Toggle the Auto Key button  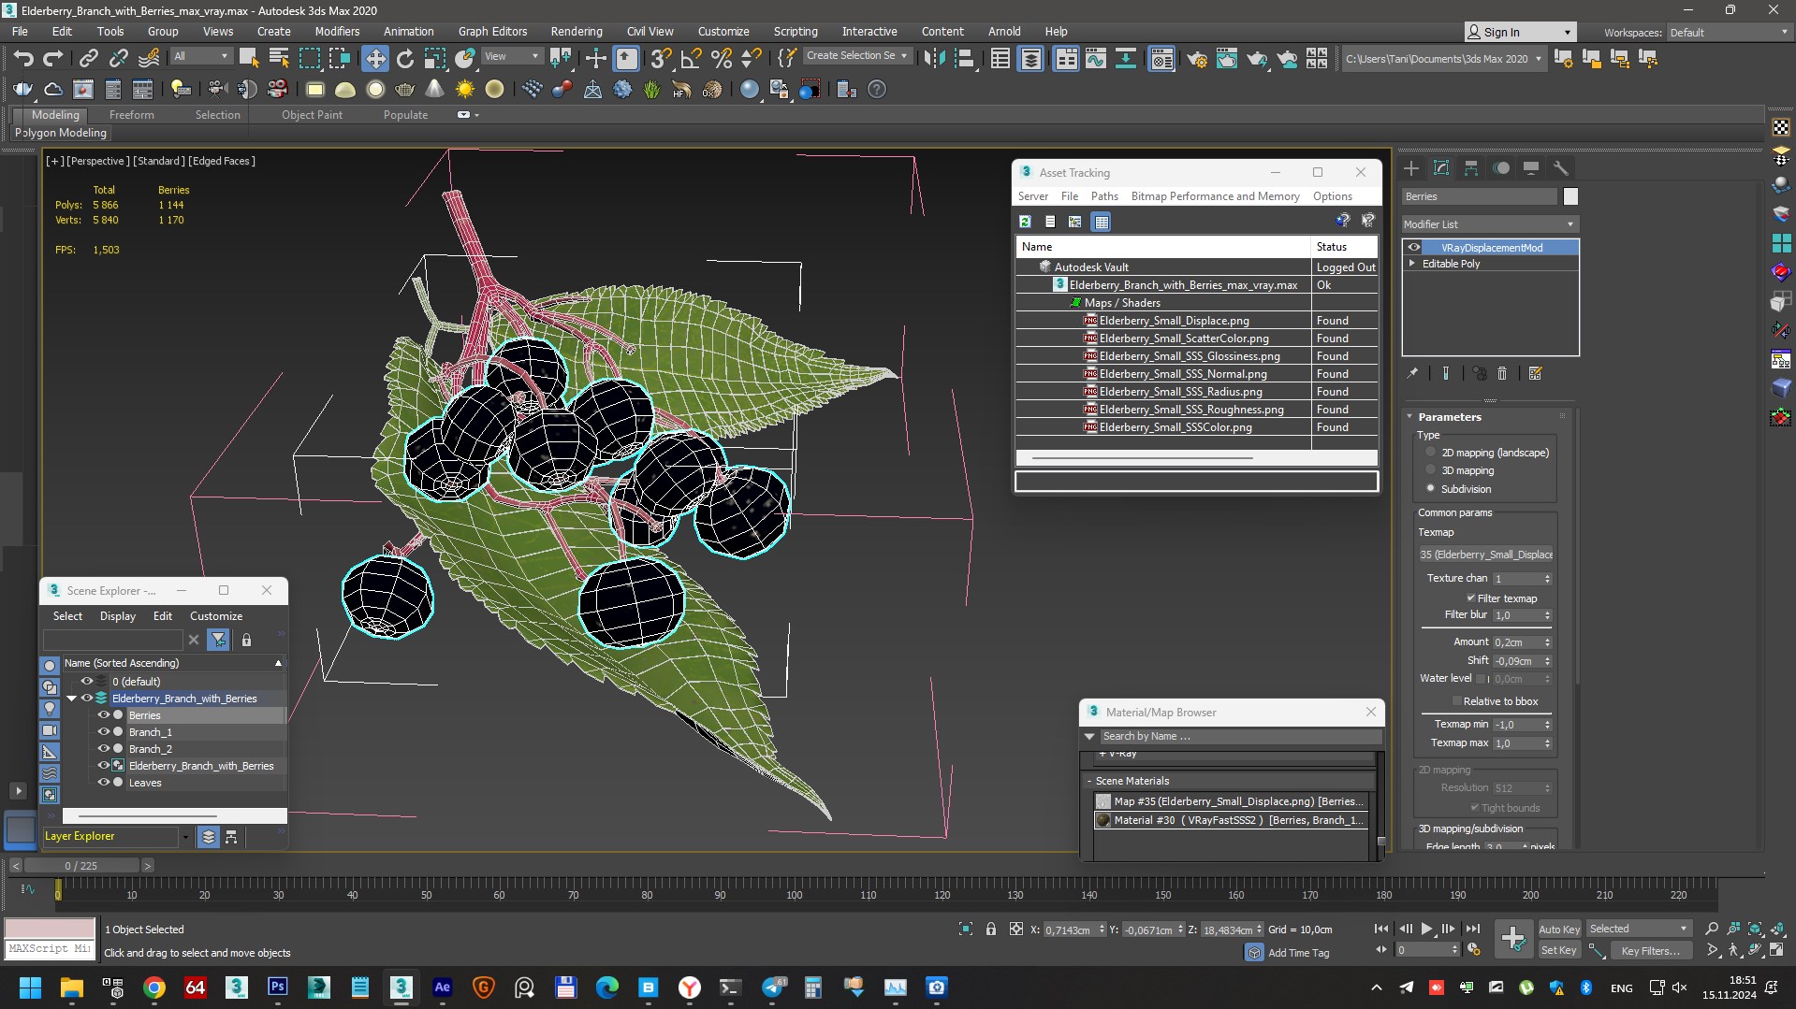pyautogui.click(x=1559, y=929)
